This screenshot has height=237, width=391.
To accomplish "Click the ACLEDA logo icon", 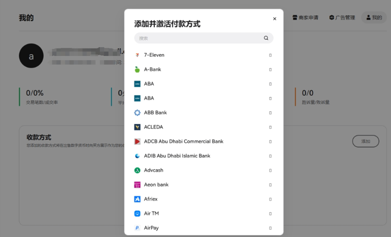I will coord(137,127).
